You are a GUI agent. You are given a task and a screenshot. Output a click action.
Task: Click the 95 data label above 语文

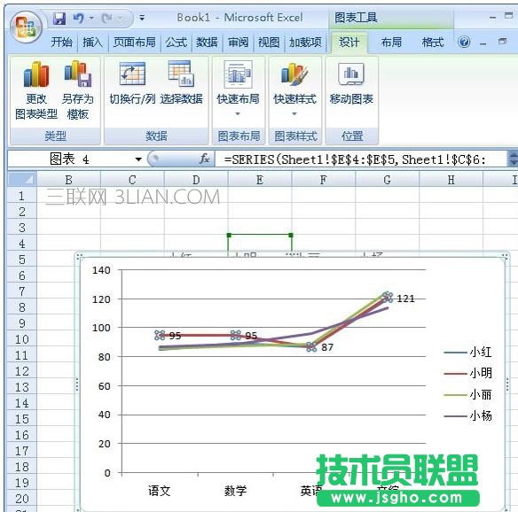(x=175, y=336)
